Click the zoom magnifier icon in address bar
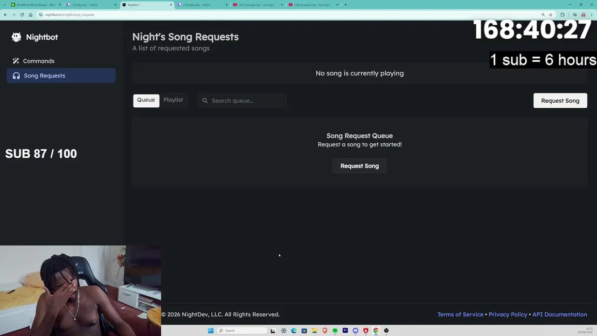Image resolution: width=597 pixels, height=336 pixels. [x=543, y=14]
